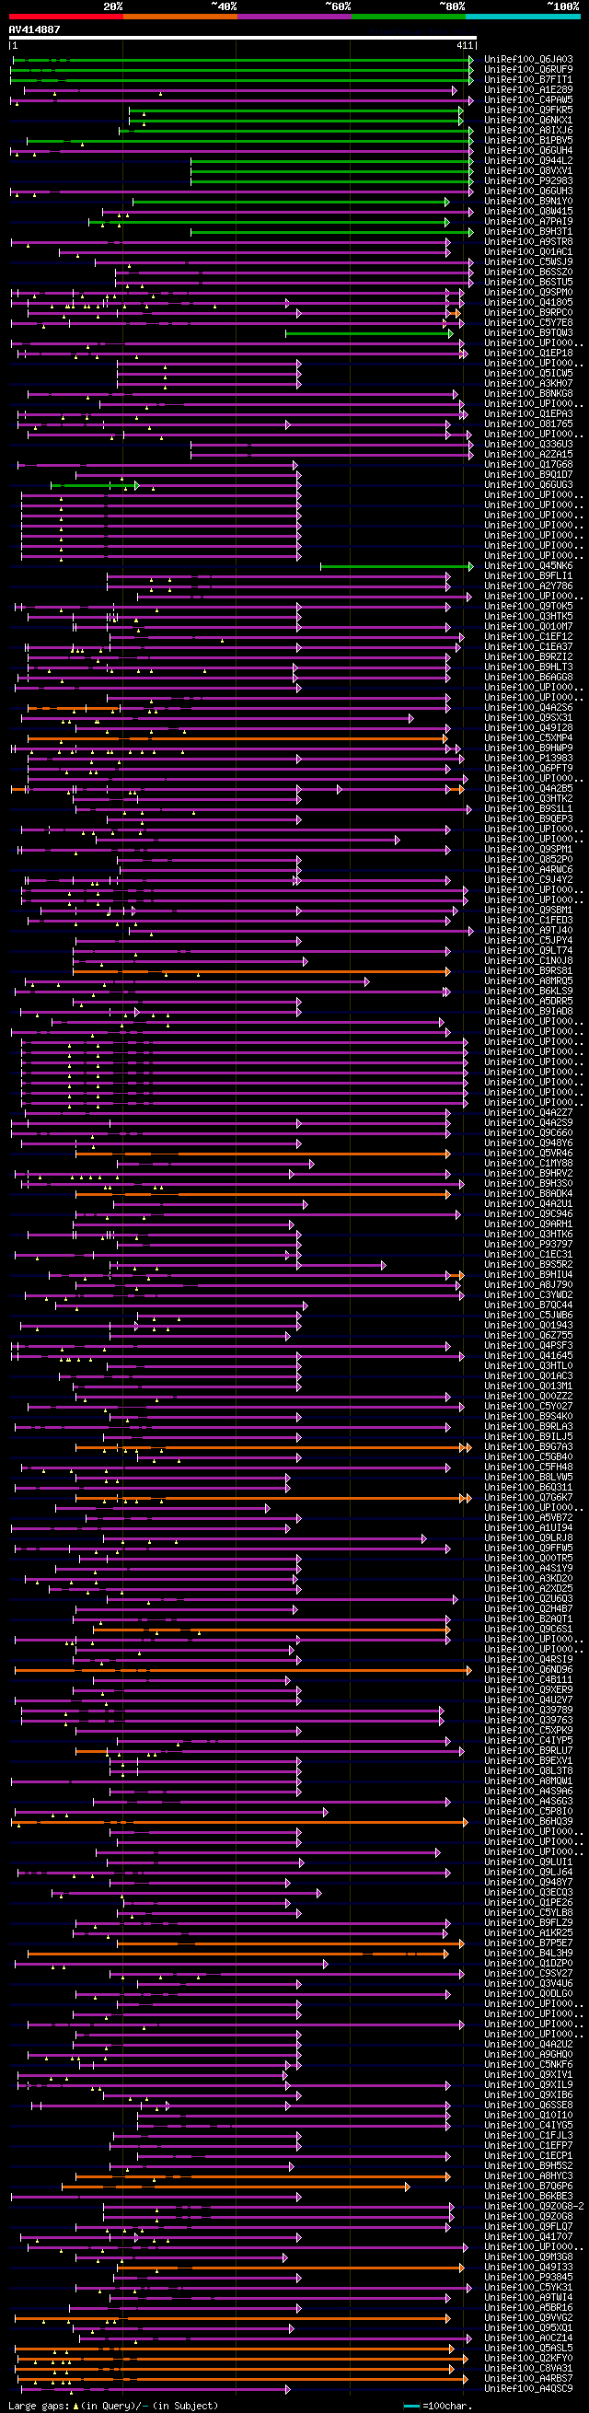Open hit UniRef100_B8ADK4
Viewport: 589px width, 2413px height.
pyautogui.click(x=528, y=1193)
